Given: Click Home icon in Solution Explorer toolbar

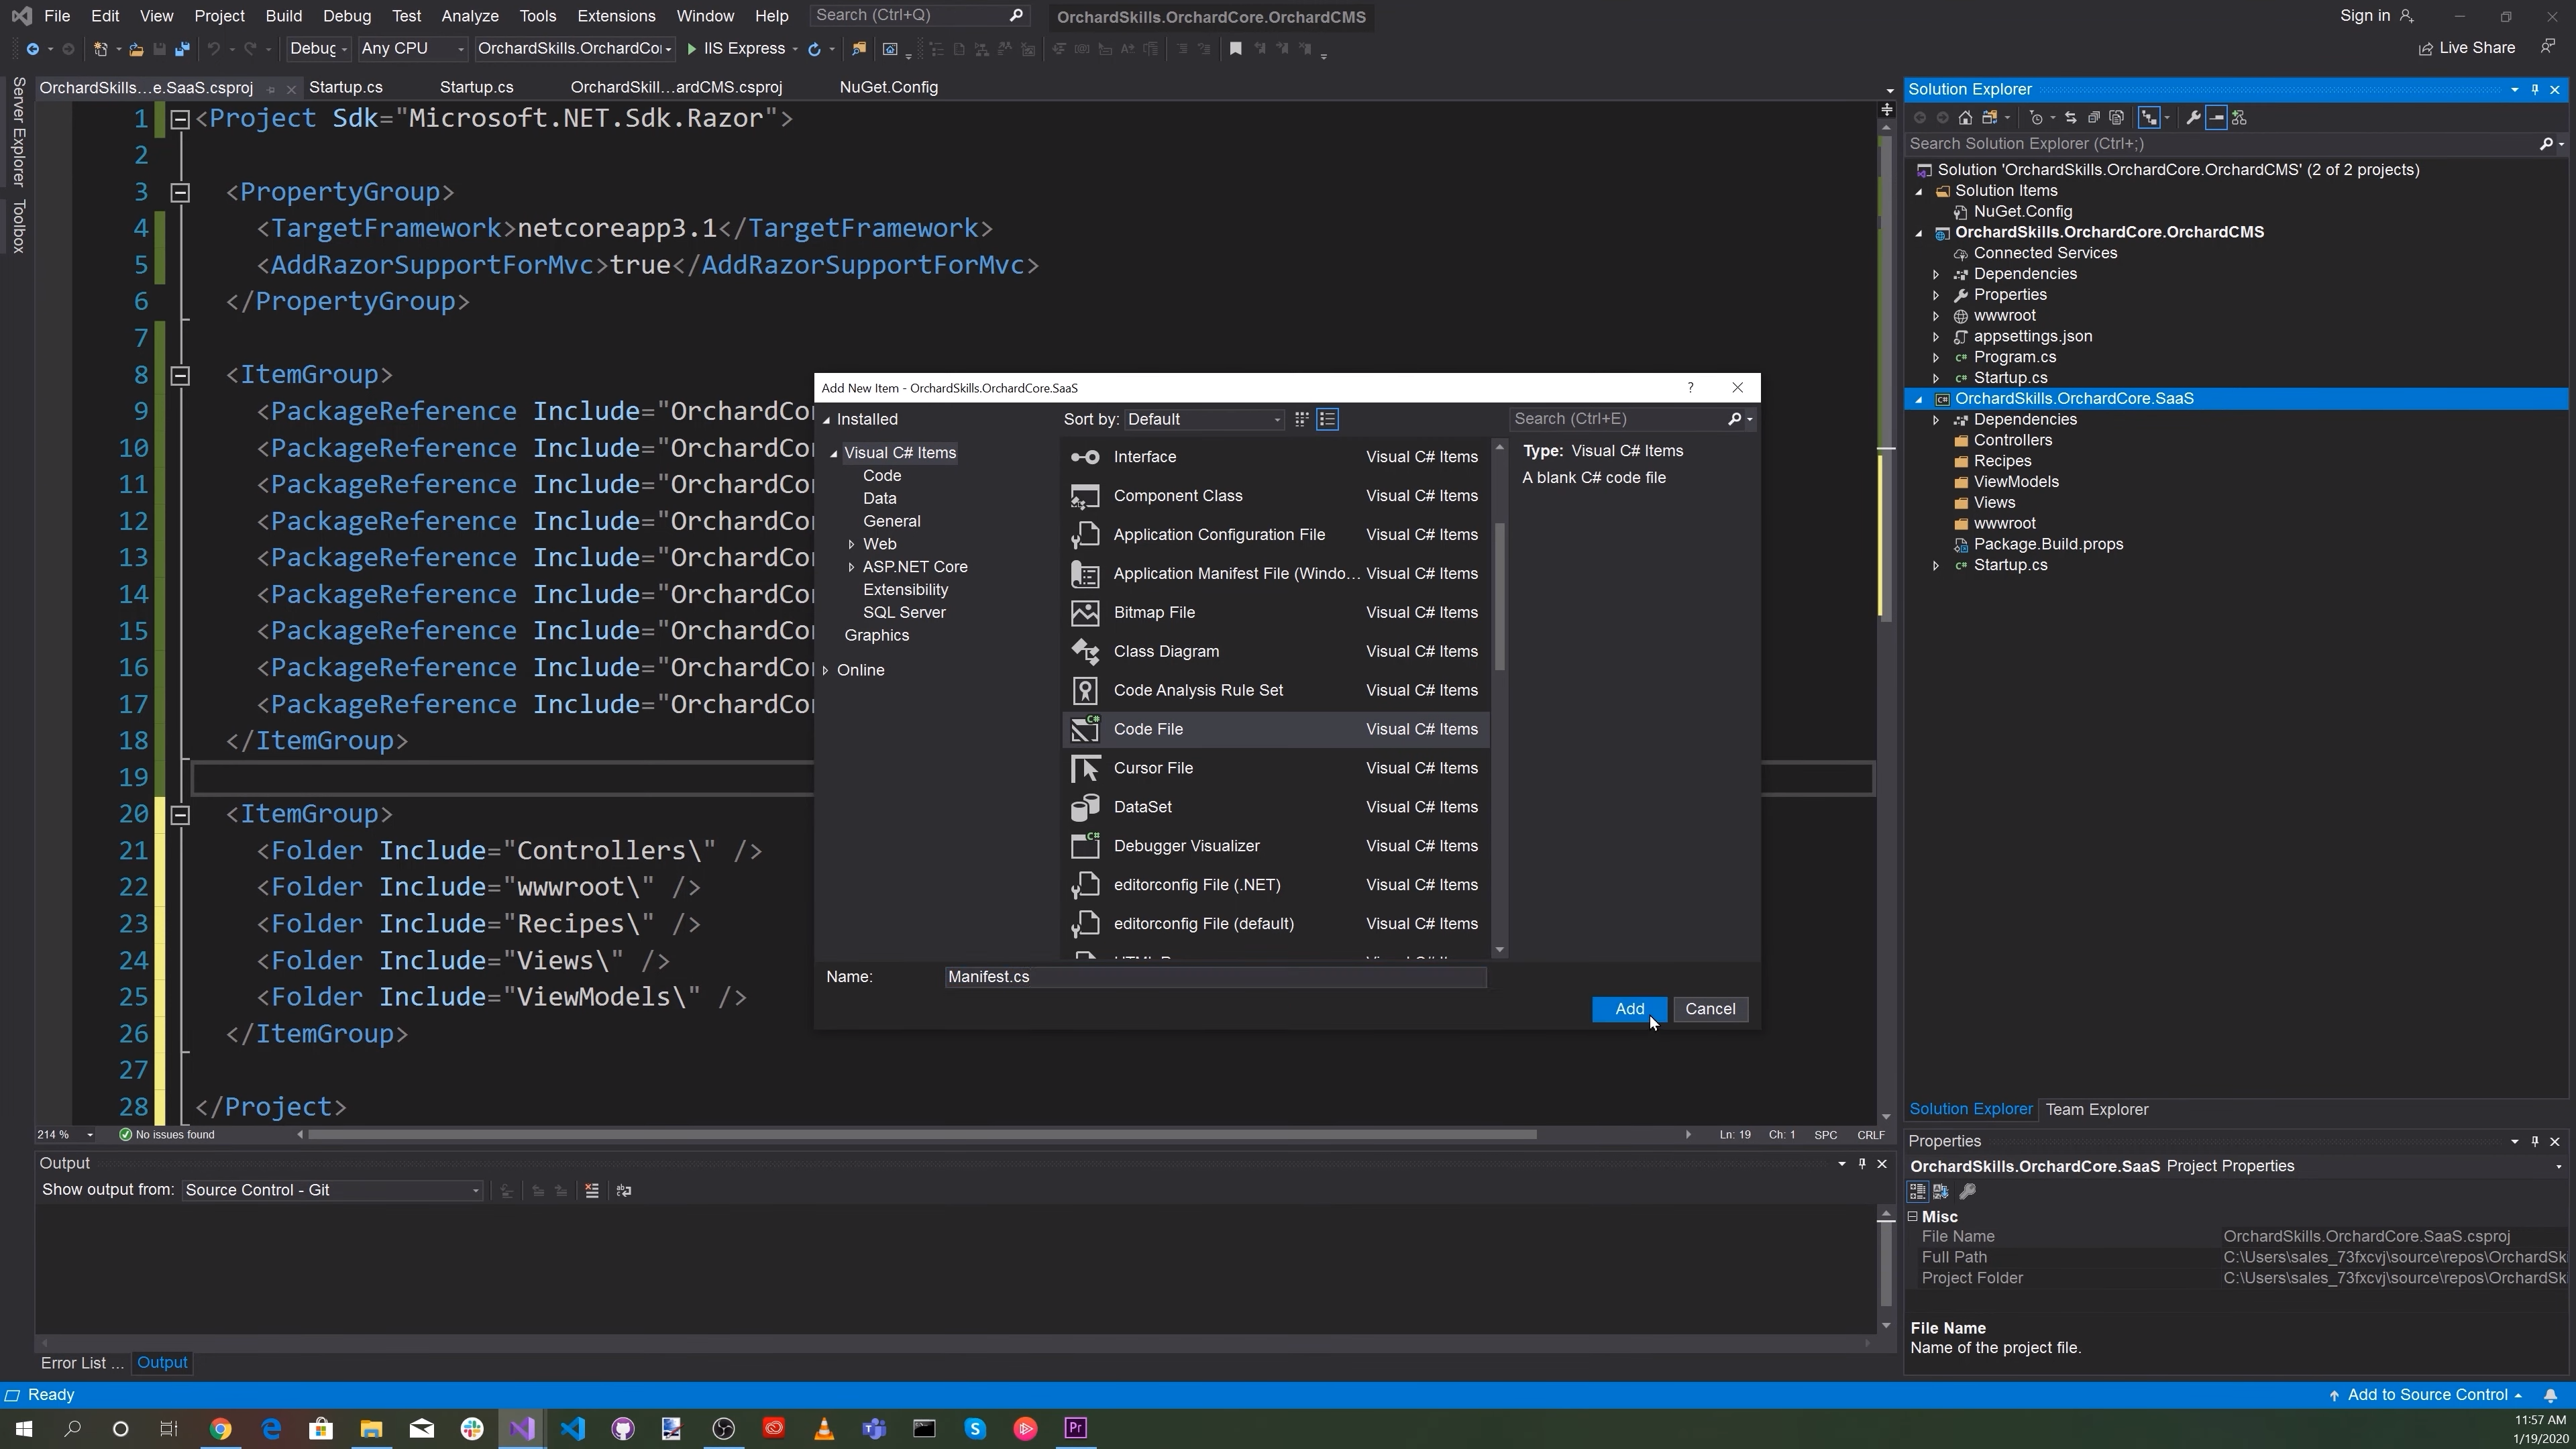Looking at the screenshot, I should pyautogui.click(x=1966, y=118).
